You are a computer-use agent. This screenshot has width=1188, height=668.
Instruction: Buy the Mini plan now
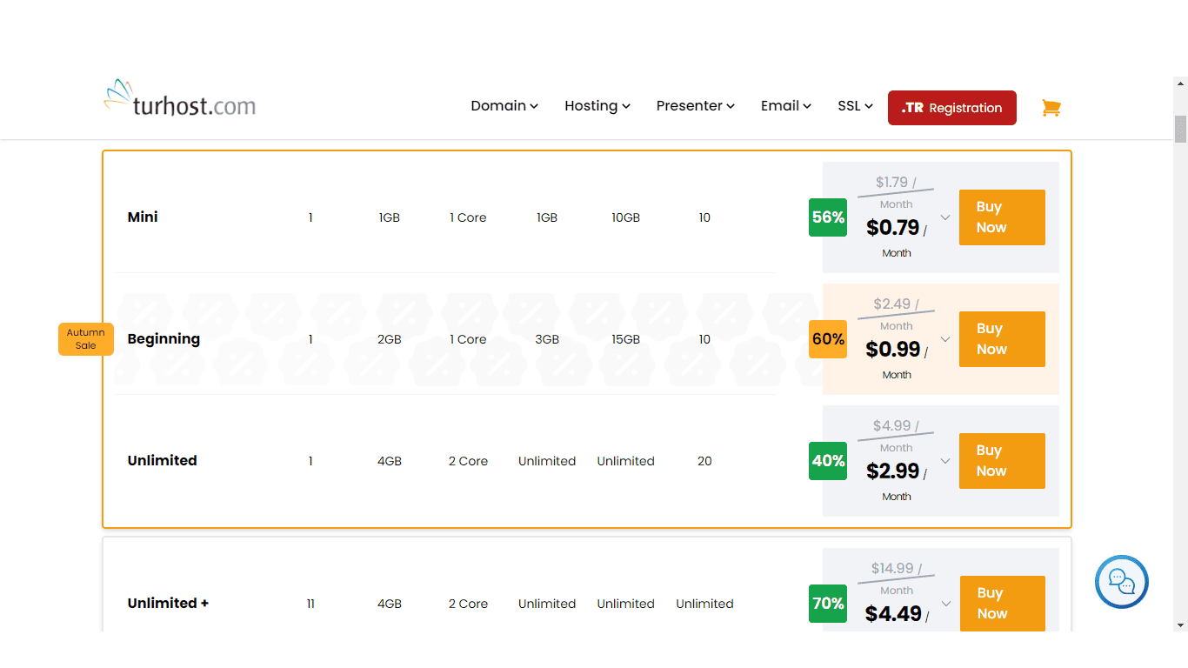1002,217
